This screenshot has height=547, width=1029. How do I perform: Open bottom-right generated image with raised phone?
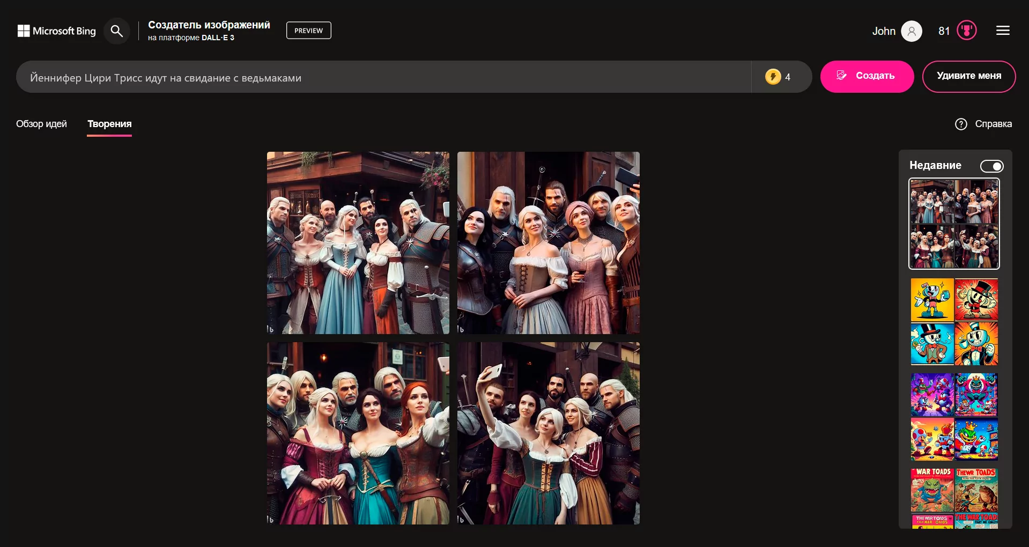click(x=549, y=433)
